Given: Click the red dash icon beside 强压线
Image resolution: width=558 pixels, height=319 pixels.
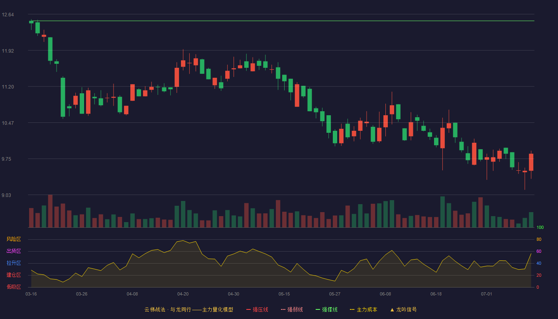Looking at the screenshot, I should [x=248, y=309].
